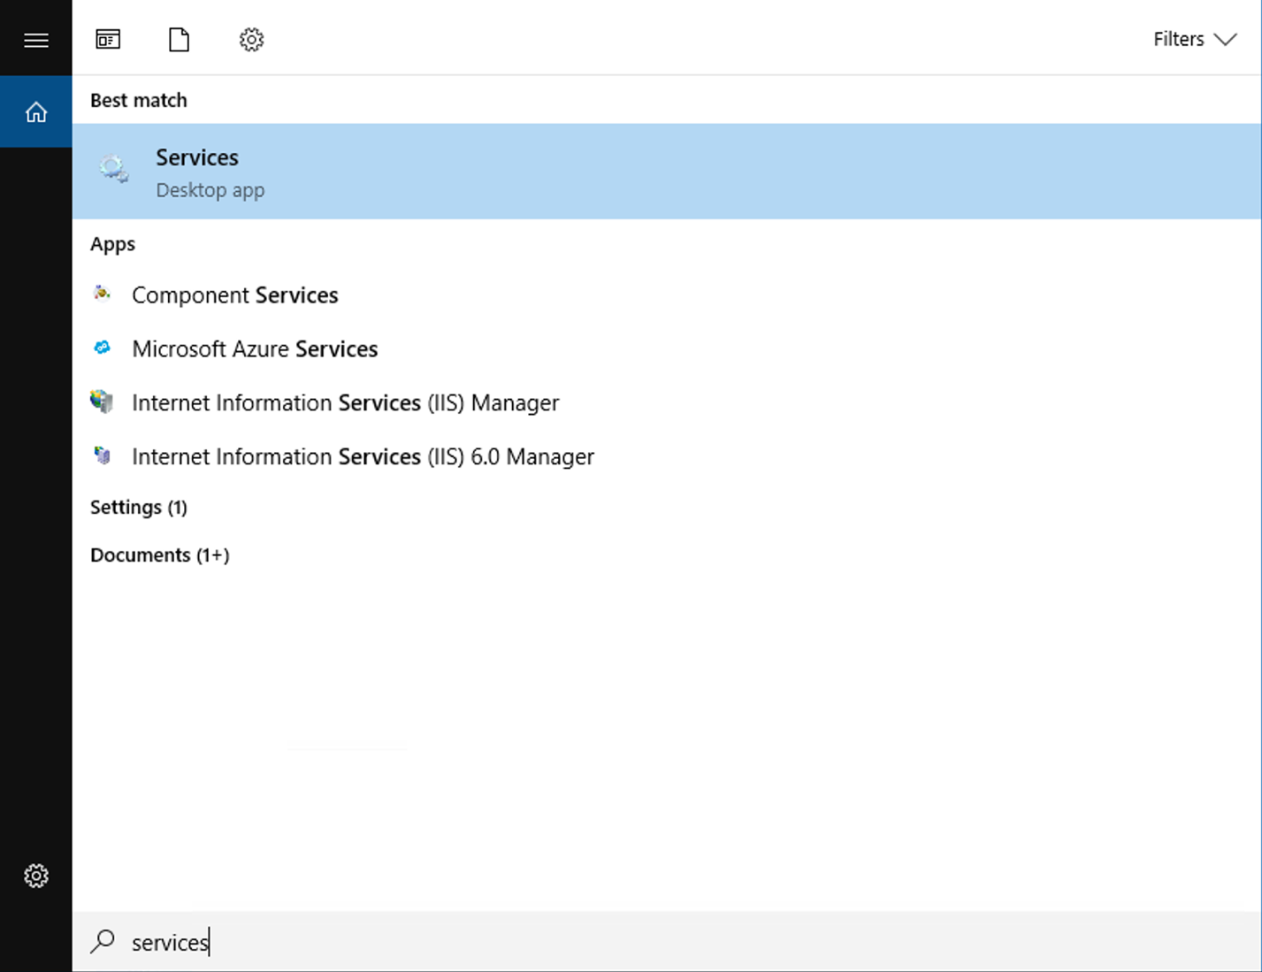Viewport: 1262px width, 972px height.
Task: Filter results by Documents icon
Action: coord(180,39)
